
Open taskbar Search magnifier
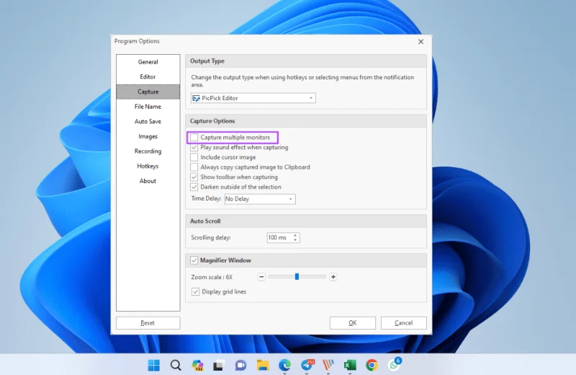[176, 365]
